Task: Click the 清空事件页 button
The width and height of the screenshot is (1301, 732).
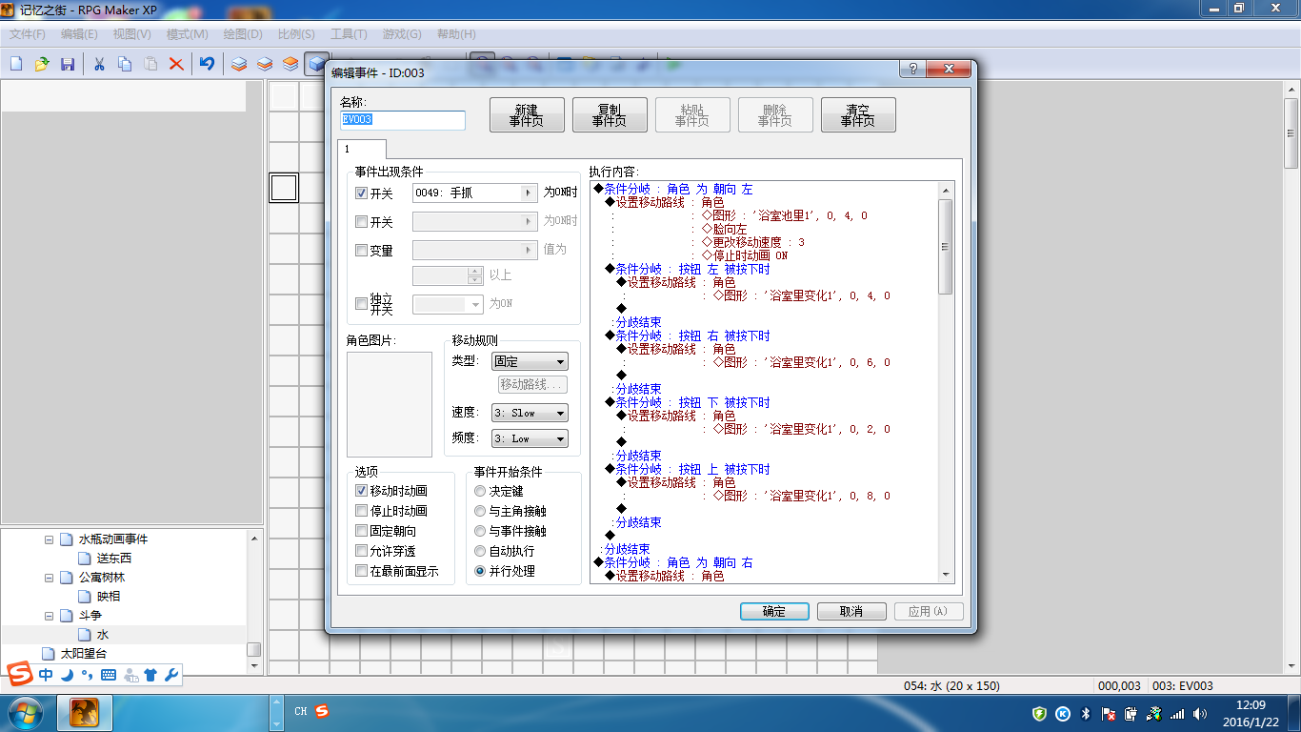Action: (x=858, y=115)
